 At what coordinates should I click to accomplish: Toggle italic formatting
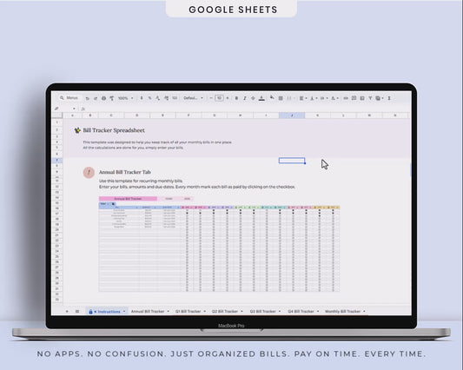pyautogui.click(x=244, y=98)
